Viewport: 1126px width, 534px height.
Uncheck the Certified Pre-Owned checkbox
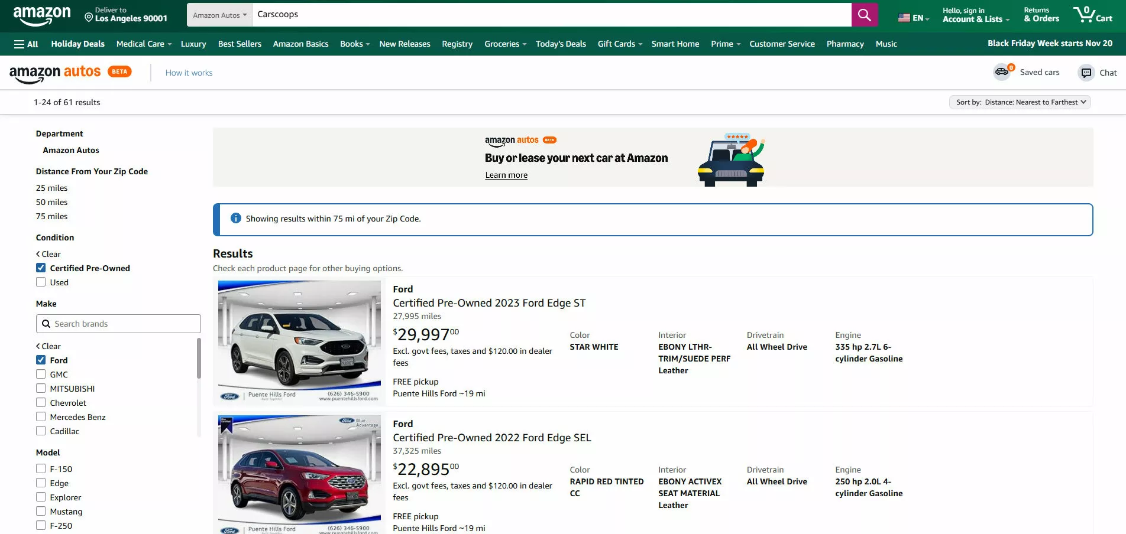click(x=41, y=268)
